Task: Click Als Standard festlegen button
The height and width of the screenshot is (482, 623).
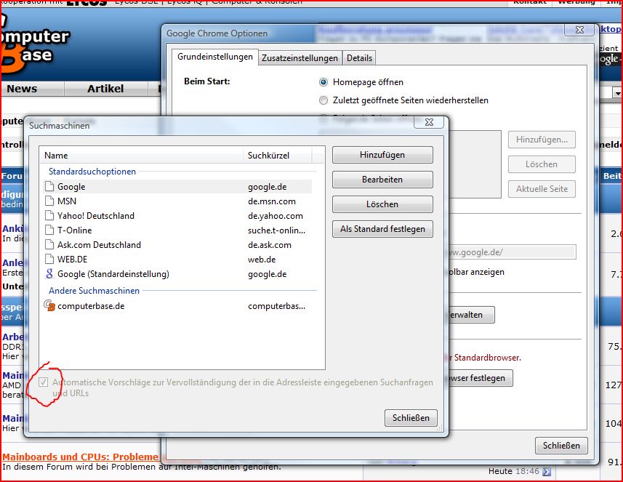Action: click(x=382, y=229)
